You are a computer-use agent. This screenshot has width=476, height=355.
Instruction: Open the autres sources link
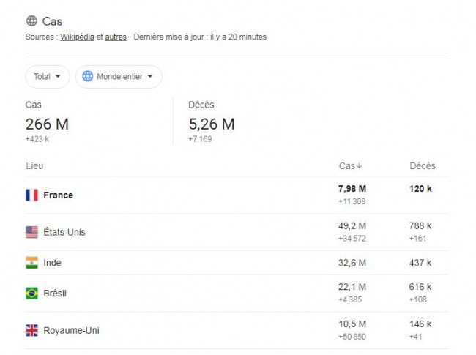[x=116, y=37]
